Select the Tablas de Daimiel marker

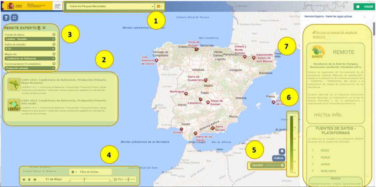[208, 103]
